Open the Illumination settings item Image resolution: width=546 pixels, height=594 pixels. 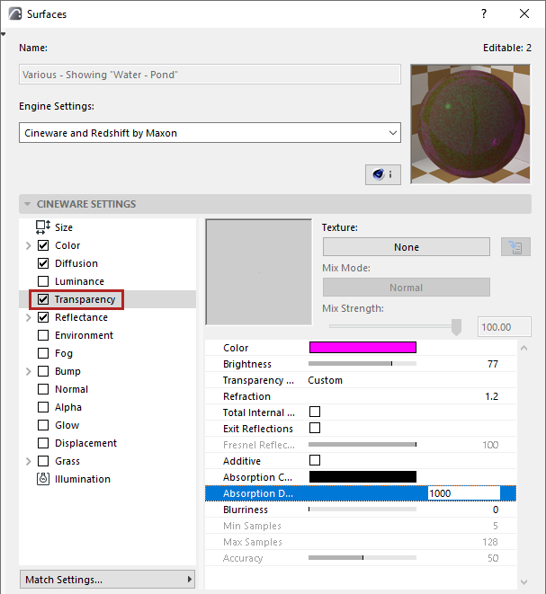[x=82, y=479]
